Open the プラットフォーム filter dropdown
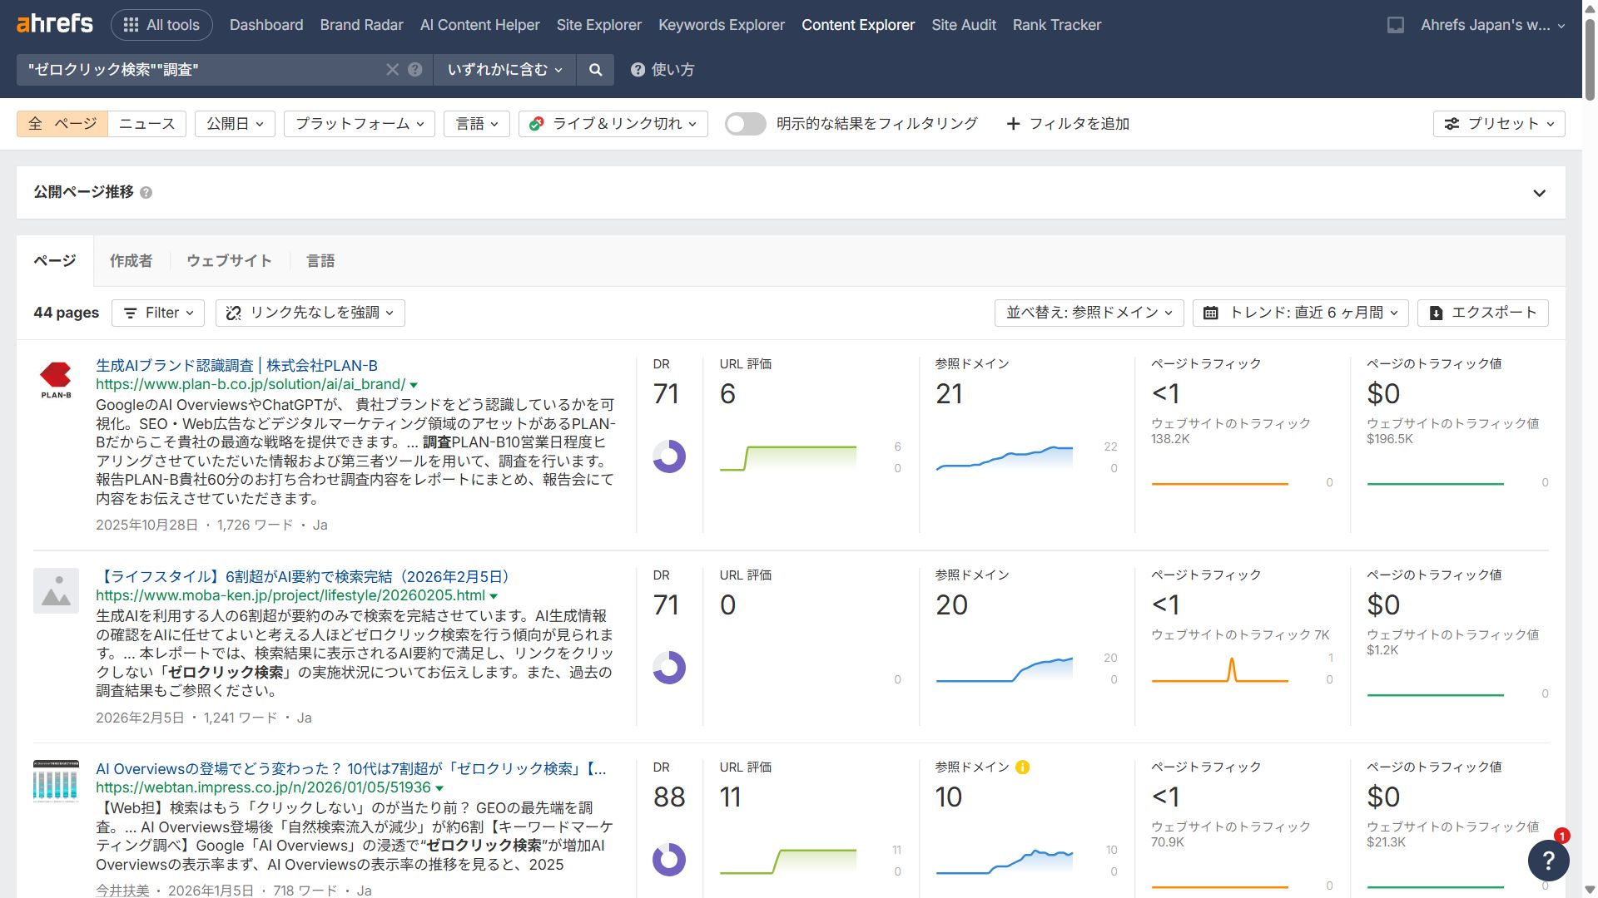The width and height of the screenshot is (1598, 898). click(x=360, y=124)
